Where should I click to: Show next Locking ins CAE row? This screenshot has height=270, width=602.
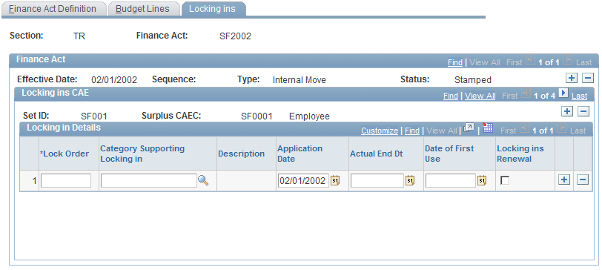click(x=563, y=93)
